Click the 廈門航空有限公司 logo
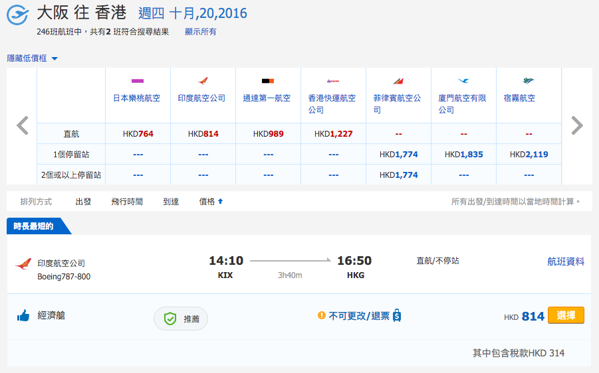Image resolution: width=599 pixels, height=373 pixels. 463,80
